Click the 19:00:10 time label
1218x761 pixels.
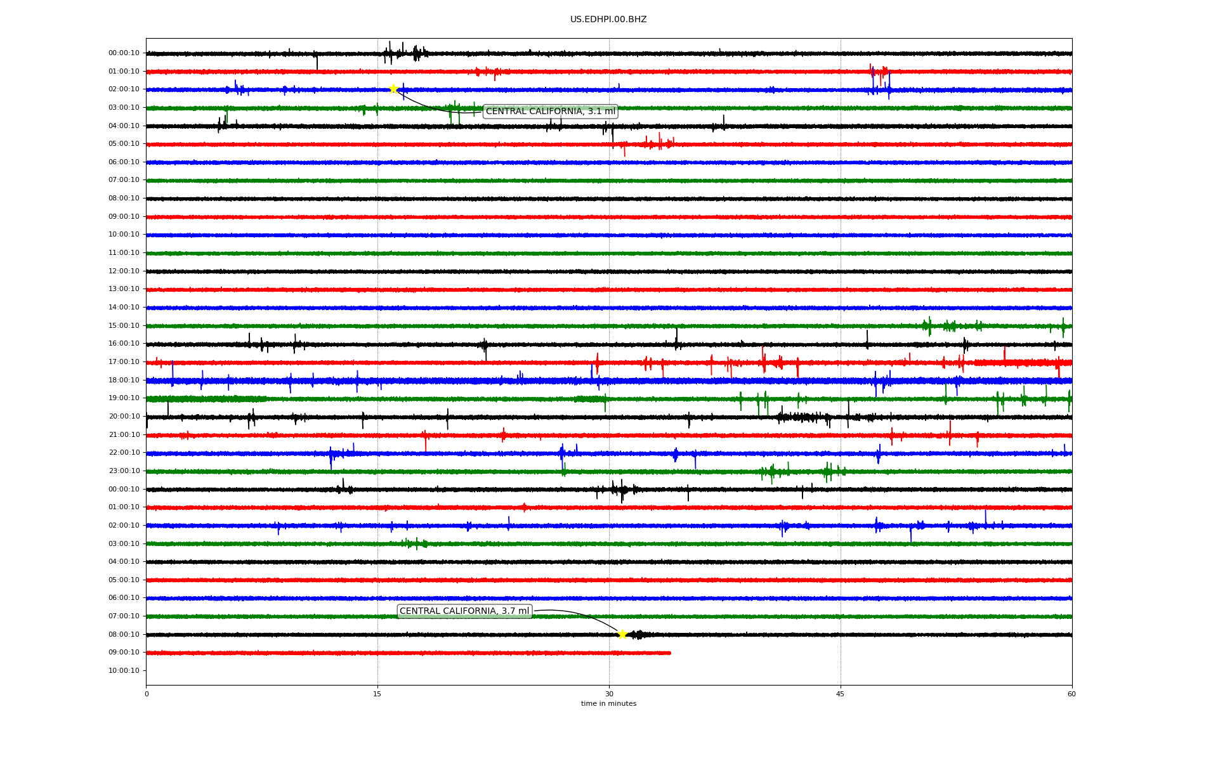pos(124,398)
